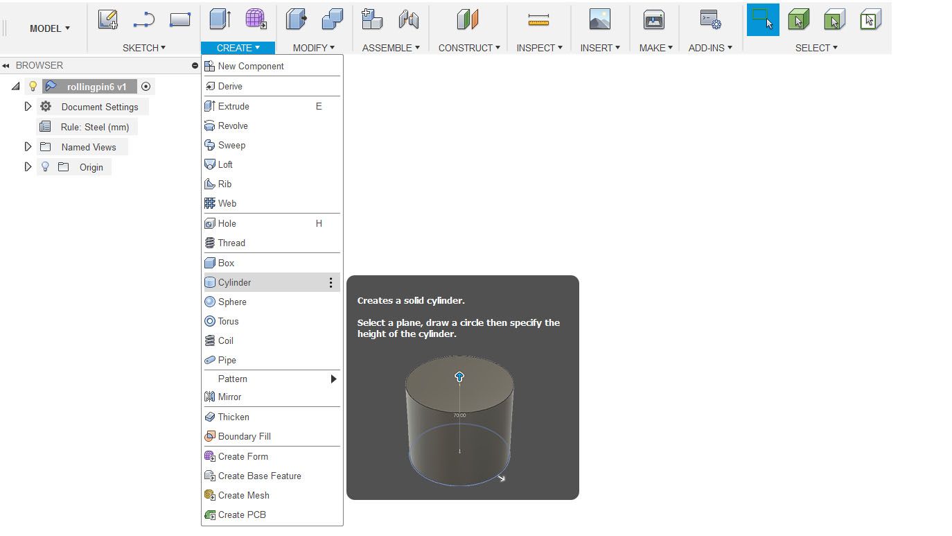952x536 pixels.
Task: Click the activate radio button beside rollingpin6 v1
Action: click(146, 87)
